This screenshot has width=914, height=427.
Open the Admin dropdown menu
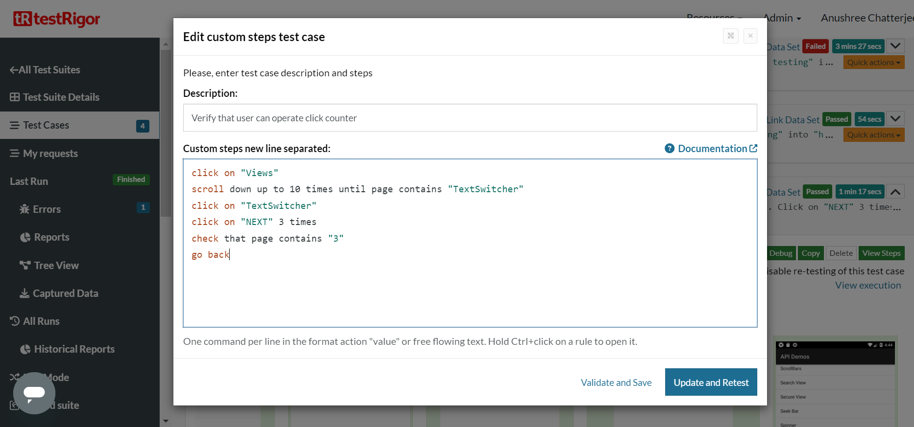(x=782, y=18)
